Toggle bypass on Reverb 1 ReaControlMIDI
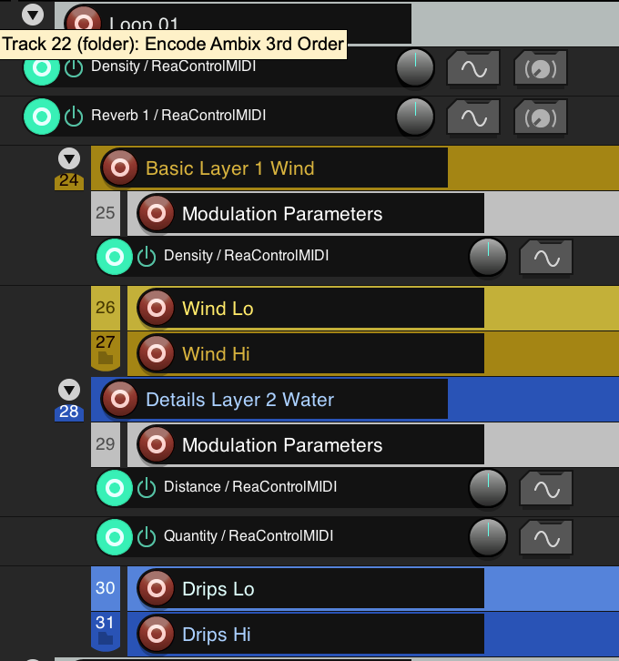This screenshot has height=661, width=619. (x=74, y=117)
